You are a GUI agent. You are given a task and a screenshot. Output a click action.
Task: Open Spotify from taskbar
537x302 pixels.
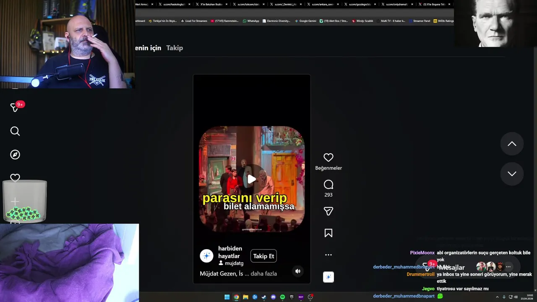coord(282,297)
